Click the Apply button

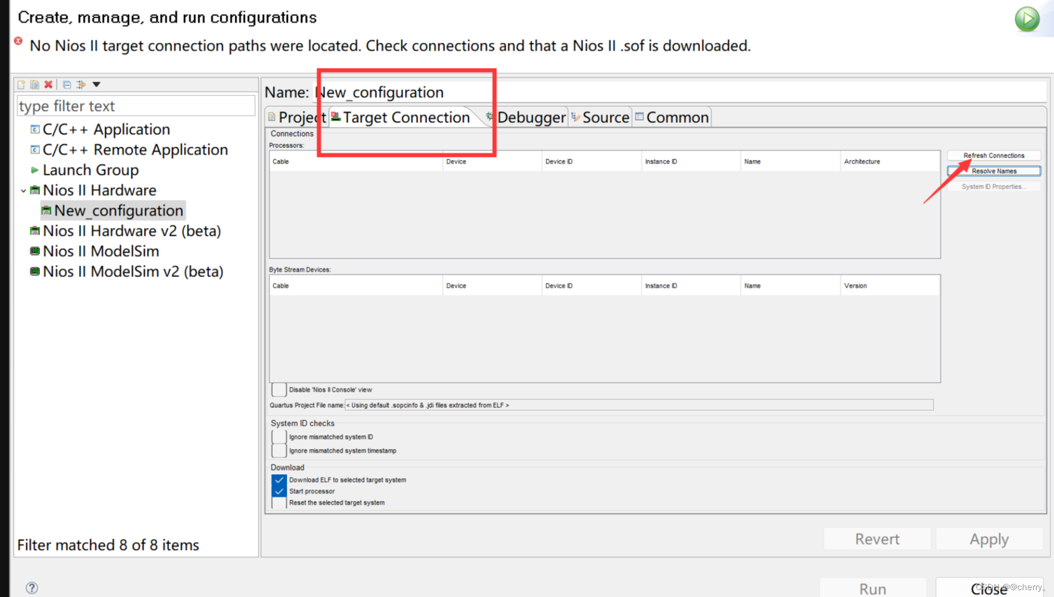(x=989, y=539)
